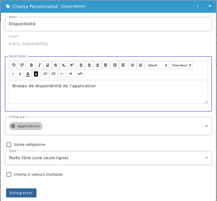
Task: Insert a horizontal line
Action: 62,74
